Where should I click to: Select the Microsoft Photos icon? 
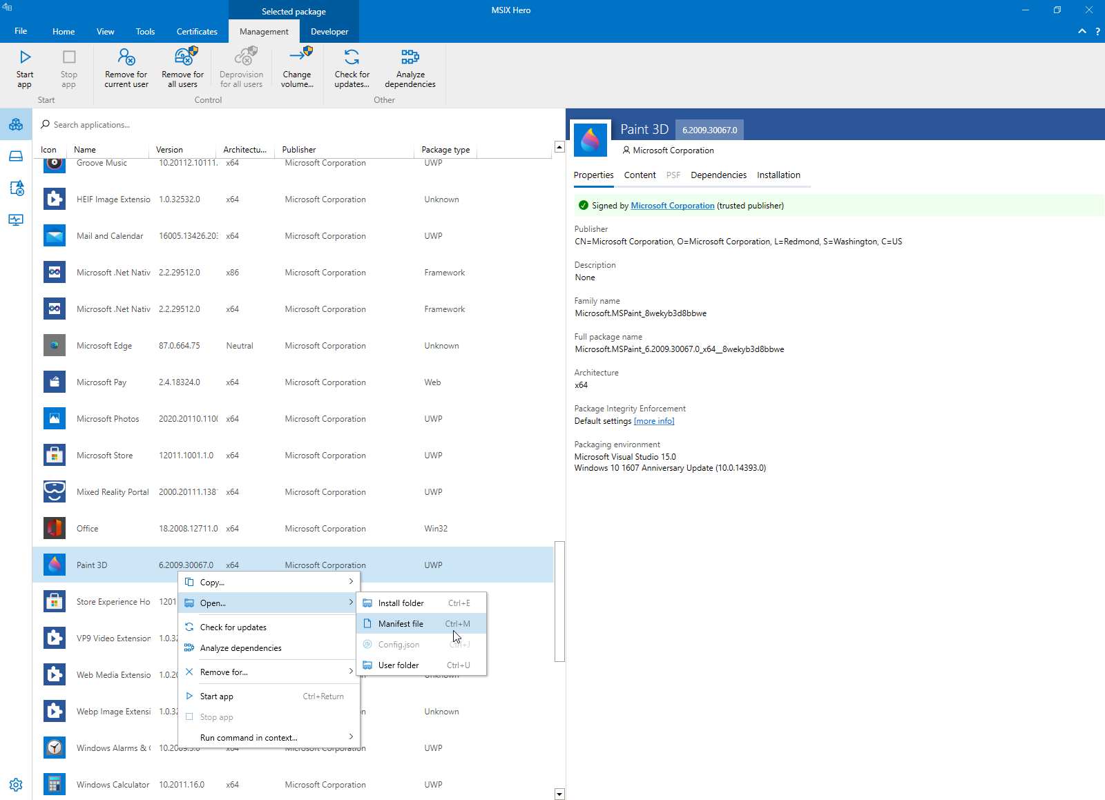coord(55,419)
